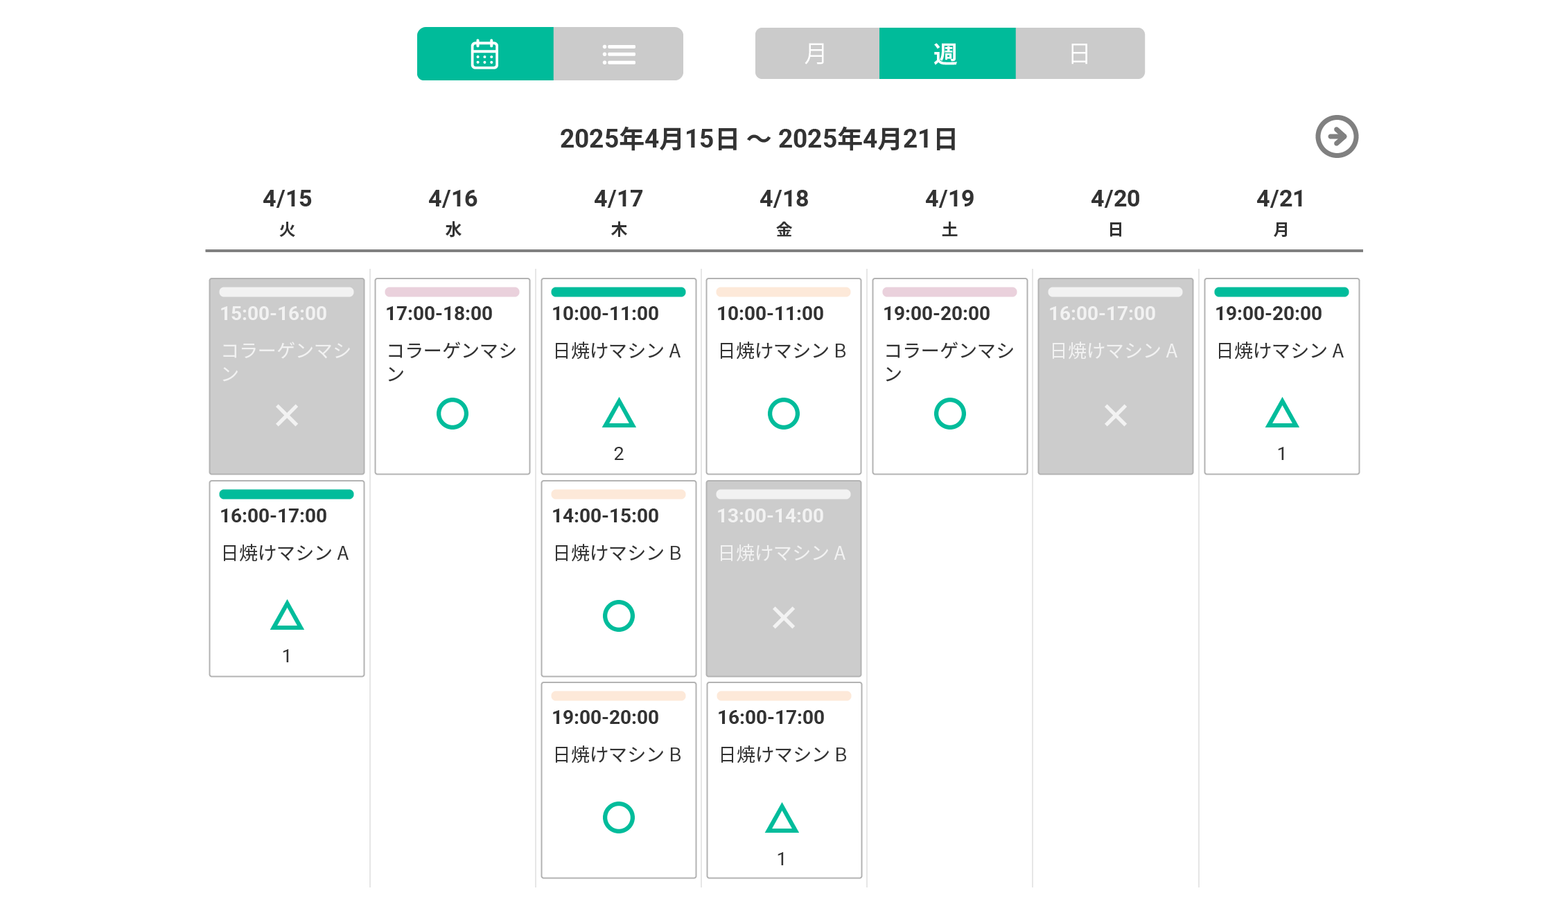Image resolution: width=1553 pixels, height=911 pixels.
Task: Click triangle icon on 4/21 19:00-20:00 slot
Action: (1281, 414)
